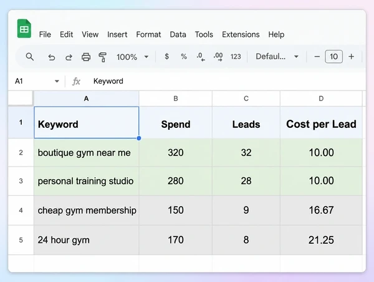This screenshot has width=374, height=282.
Task: Select column D header
Action: click(321, 99)
